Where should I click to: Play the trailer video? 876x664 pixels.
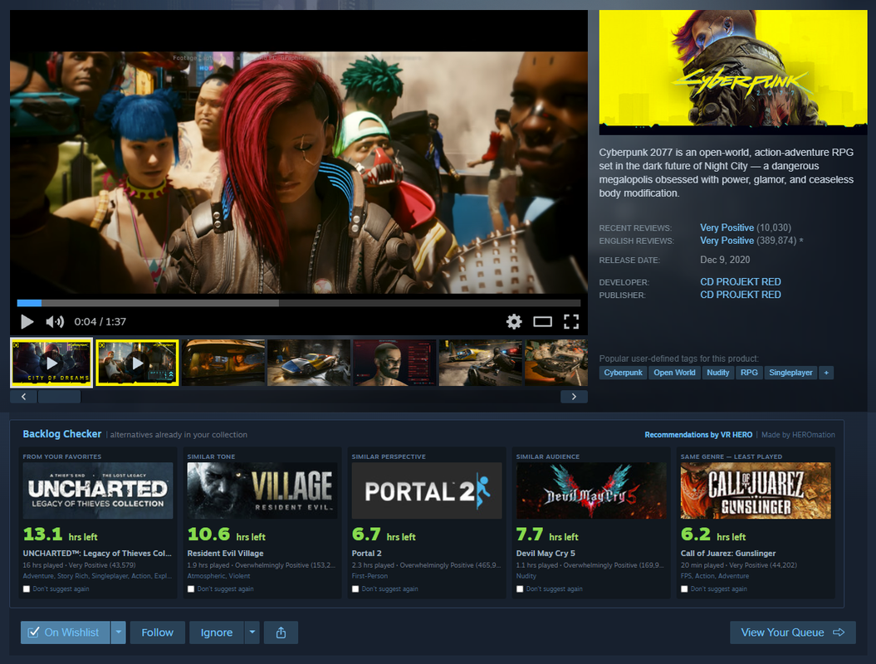click(27, 322)
